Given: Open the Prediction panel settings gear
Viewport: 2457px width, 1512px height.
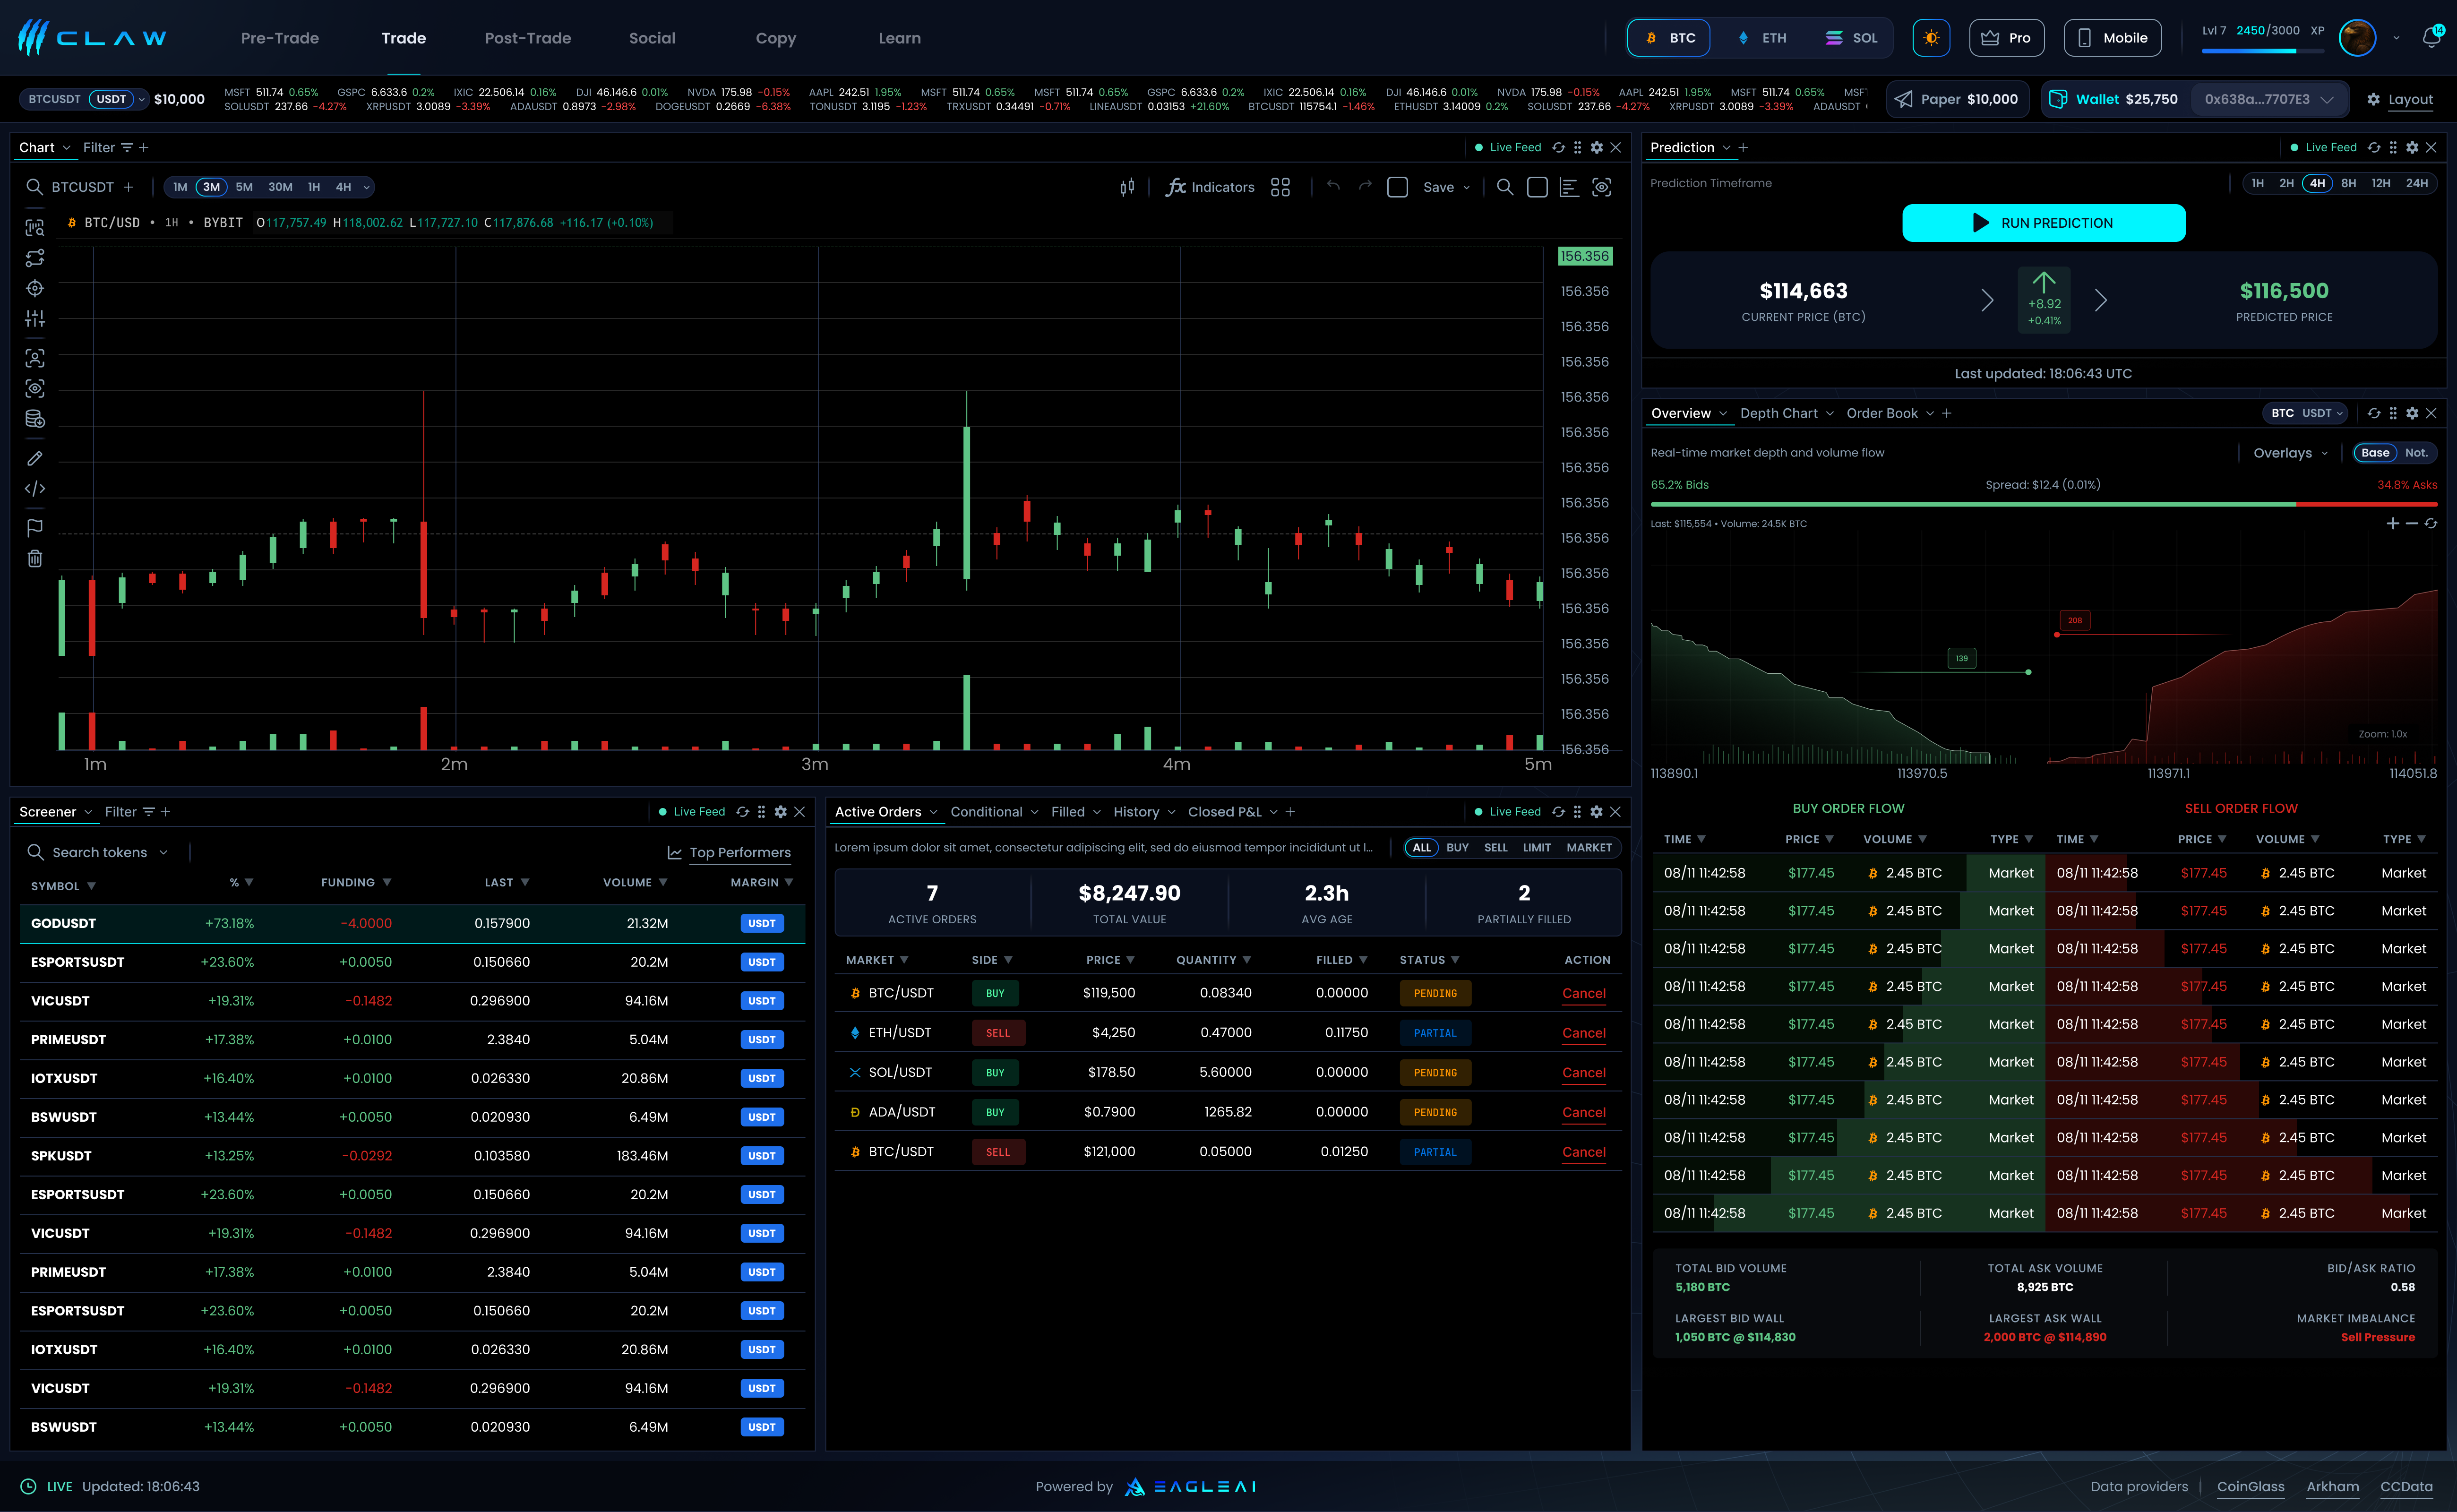Looking at the screenshot, I should (x=2412, y=147).
